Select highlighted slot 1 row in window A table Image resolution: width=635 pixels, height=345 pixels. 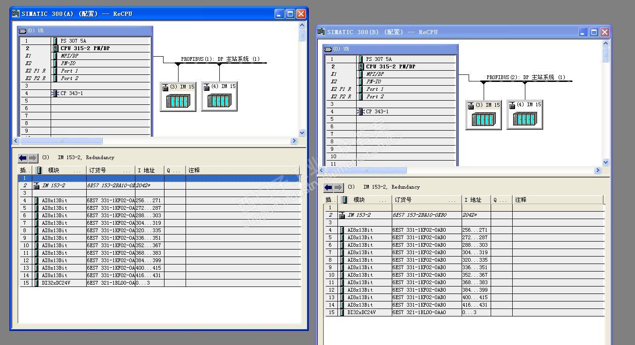[x=159, y=178]
